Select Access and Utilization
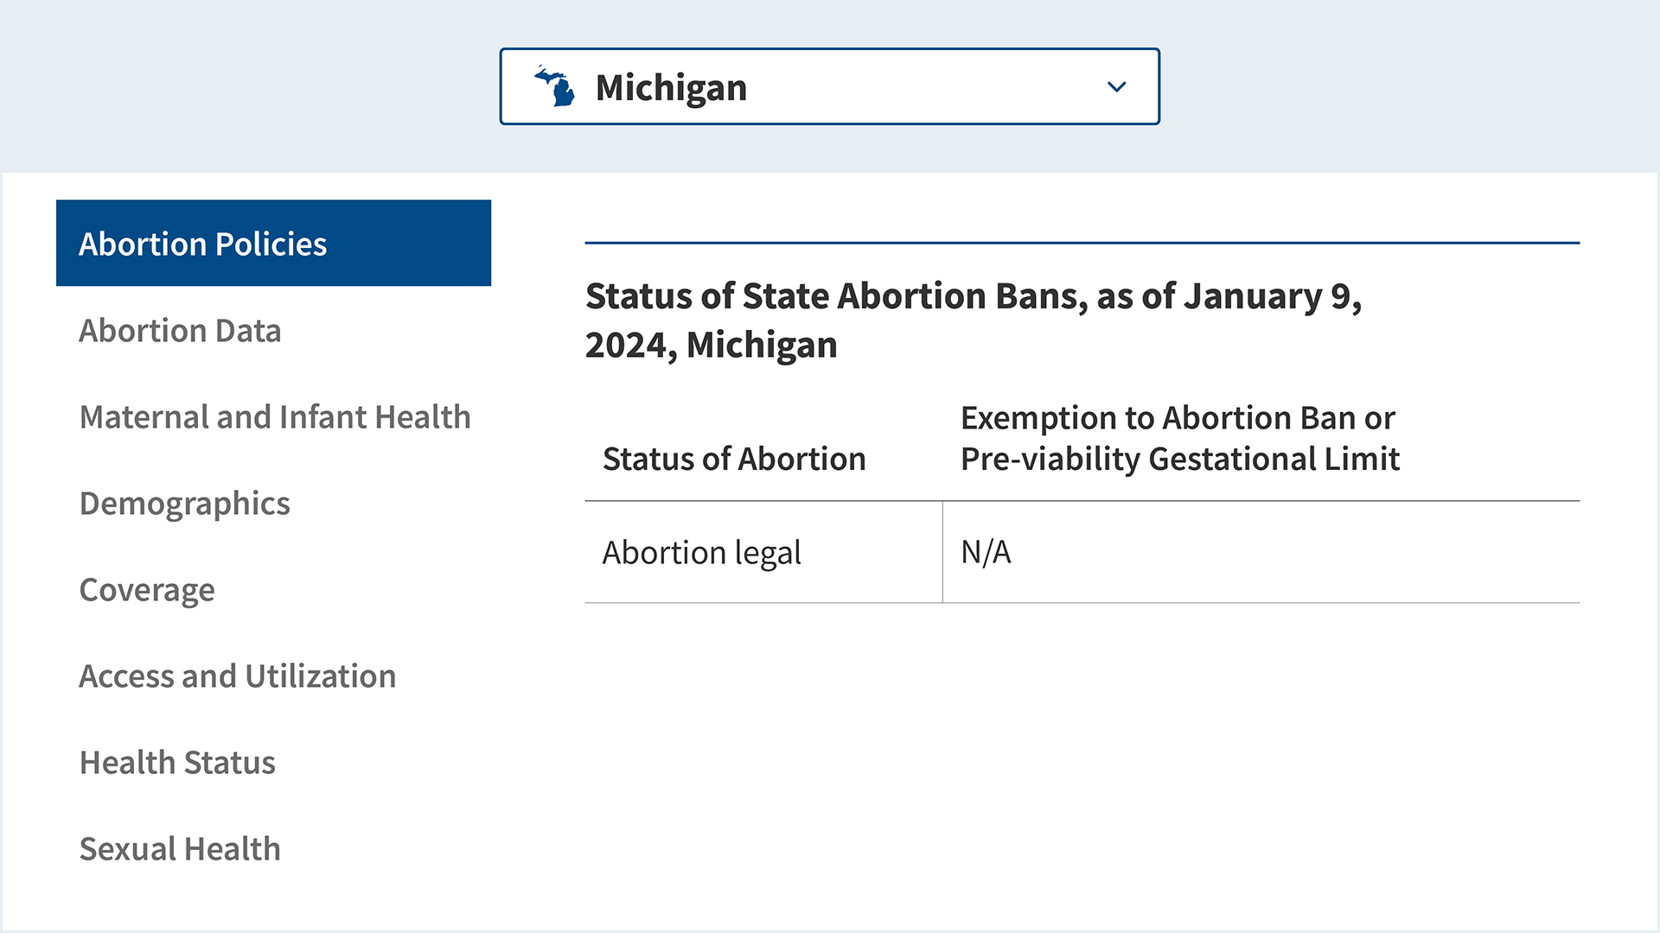The image size is (1660, 933). pyautogui.click(x=238, y=676)
